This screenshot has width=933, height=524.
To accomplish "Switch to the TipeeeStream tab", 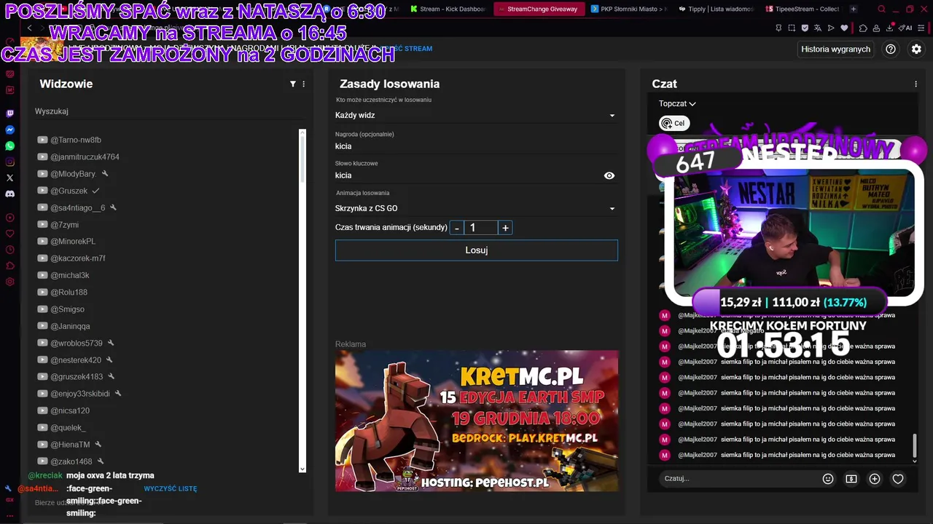I will pyautogui.click(x=802, y=9).
